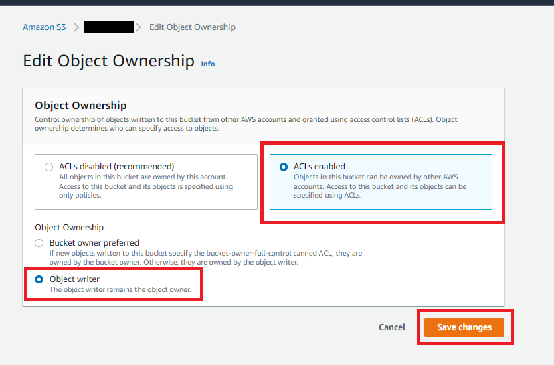Click the breadcrumb chevron after Amazon S3
Viewport: 554px width, 365px height.
(76, 27)
